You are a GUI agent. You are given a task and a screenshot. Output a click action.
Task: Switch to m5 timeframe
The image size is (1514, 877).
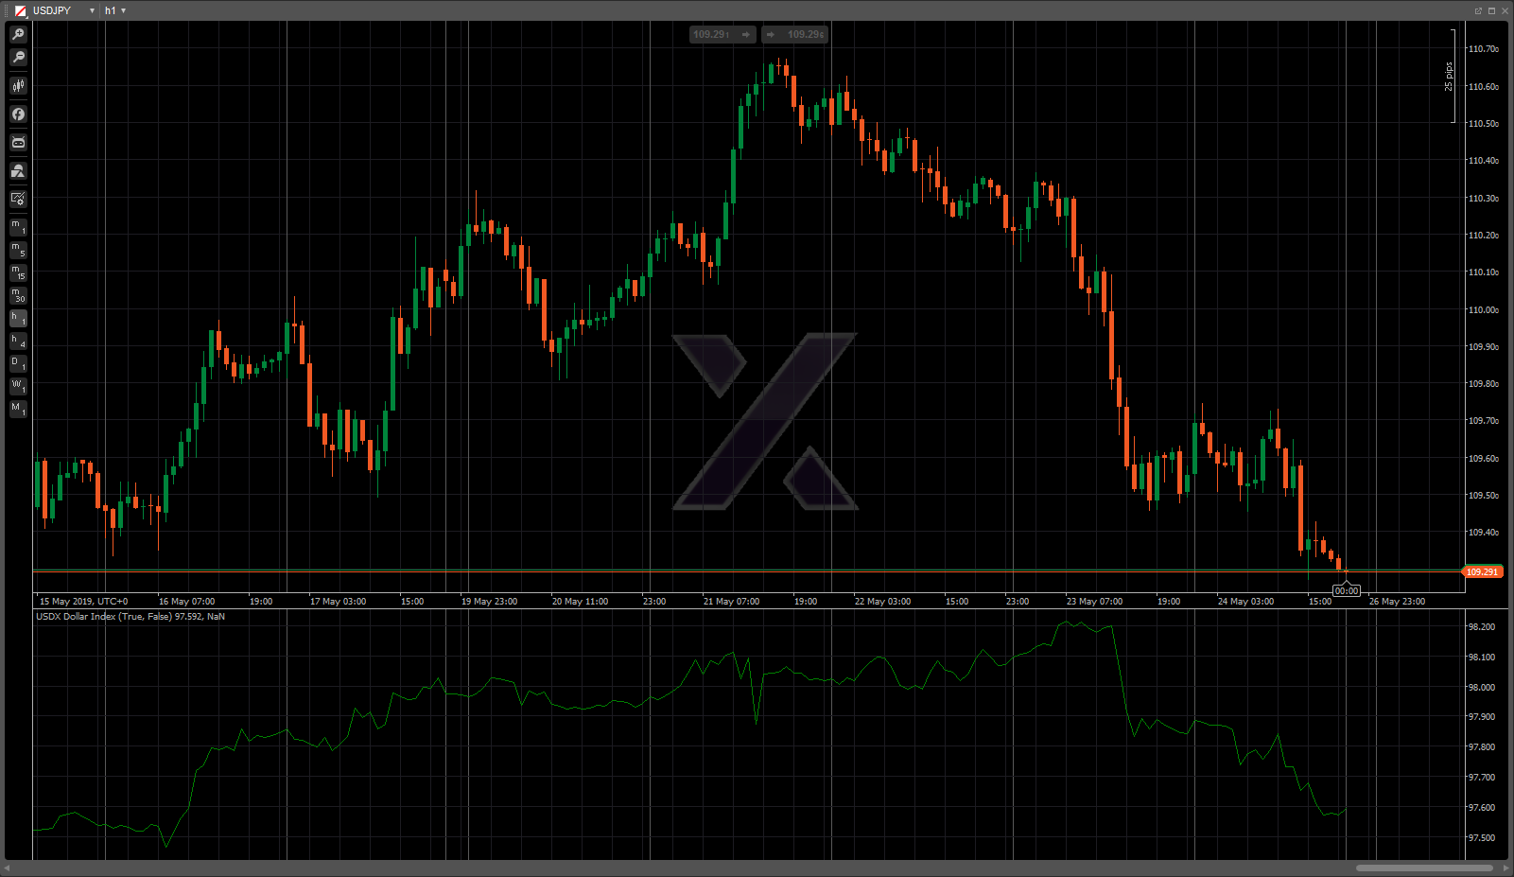coord(18,250)
